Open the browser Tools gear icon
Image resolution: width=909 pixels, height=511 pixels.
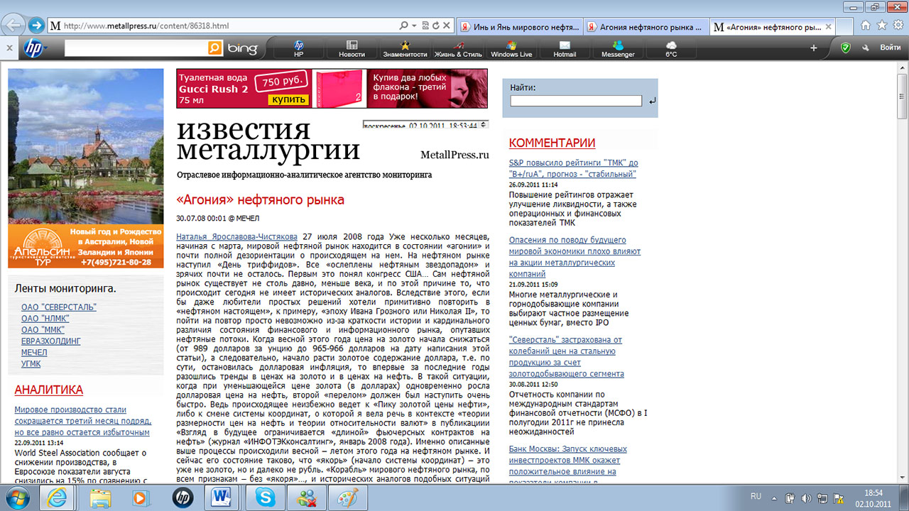pos(897,26)
